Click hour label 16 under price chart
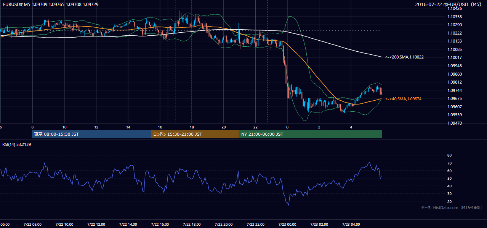The height and width of the screenshot is (228, 487). pos(160,127)
